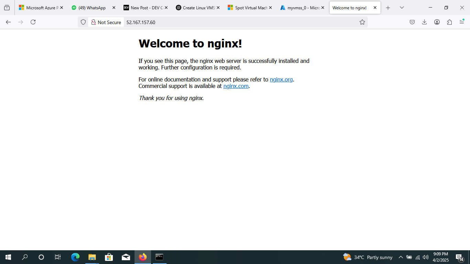This screenshot has width=470, height=264.
Task: Open Cortana circle on taskbar
Action: (41, 257)
